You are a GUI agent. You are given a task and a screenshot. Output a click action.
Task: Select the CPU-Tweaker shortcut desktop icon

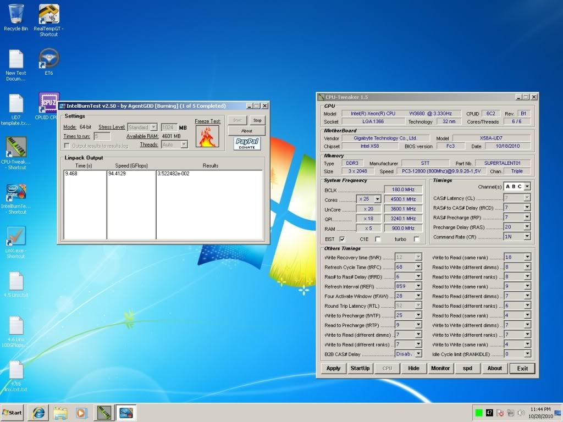click(x=16, y=154)
